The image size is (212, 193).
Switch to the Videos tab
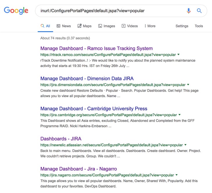[130, 26]
